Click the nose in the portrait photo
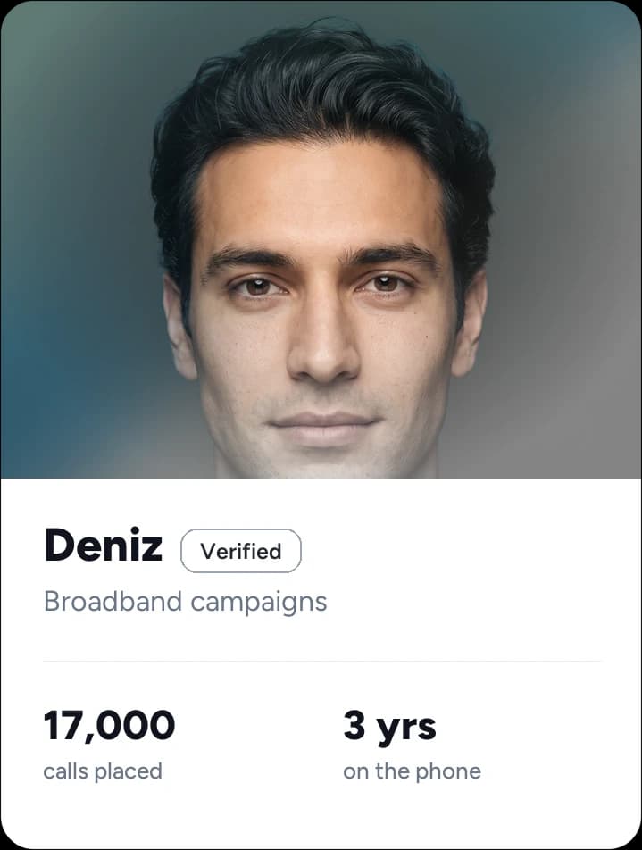642x850 pixels. coord(322,341)
